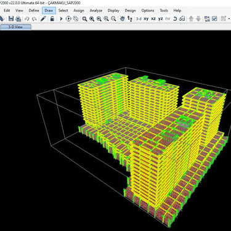The width and height of the screenshot is (231, 231).
Task: Move up in list arrow icon
Action: tap(191, 18)
